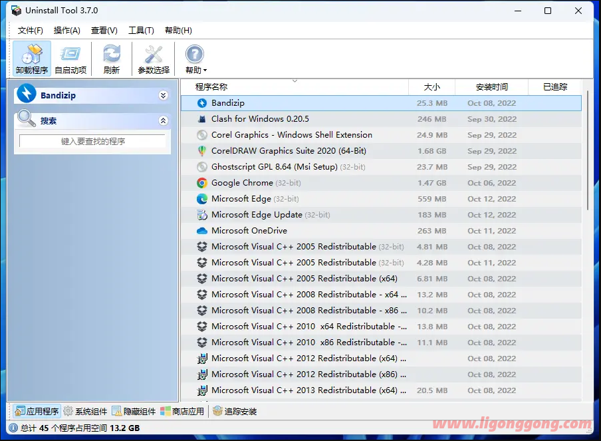
Task: Sort by 程序名称 column header
Action: pos(295,87)
